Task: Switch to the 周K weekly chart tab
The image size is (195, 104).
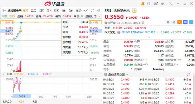Action: [49, 11]
